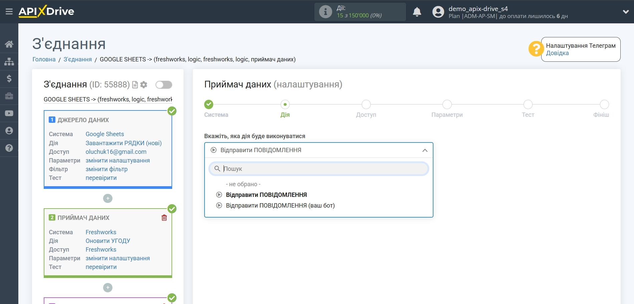Expand the user account menu chevron
Viewport: 634px width, 304px height.
pyautogui.click(x=626, y=12)
